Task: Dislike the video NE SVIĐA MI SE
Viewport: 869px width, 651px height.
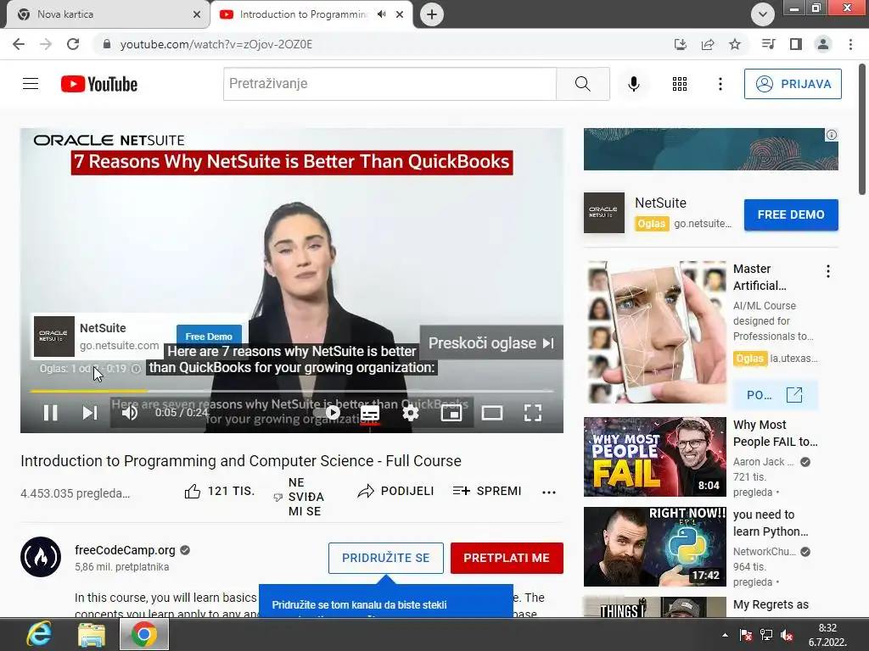Action: point(300,497)
